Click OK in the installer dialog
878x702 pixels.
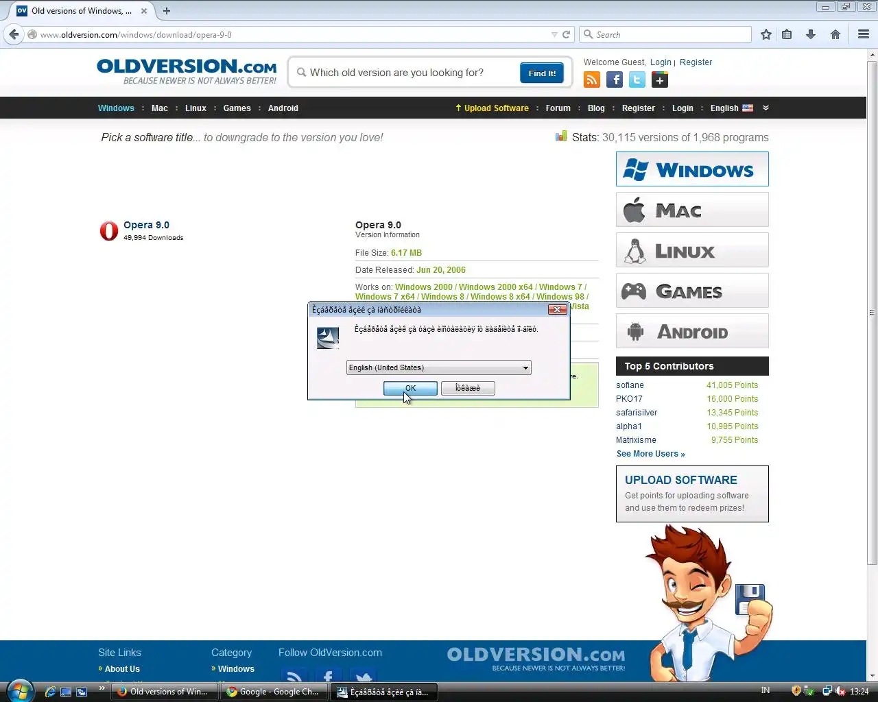(x=410, y=388)
